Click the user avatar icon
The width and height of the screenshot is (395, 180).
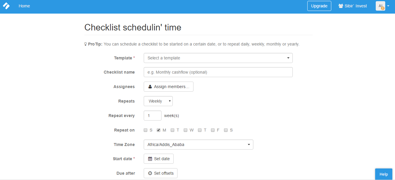[x=380, y=6]
